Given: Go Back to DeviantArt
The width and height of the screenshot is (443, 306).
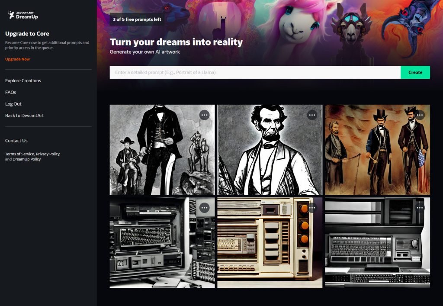Looking at the screenshot, I should pos(24,115).
